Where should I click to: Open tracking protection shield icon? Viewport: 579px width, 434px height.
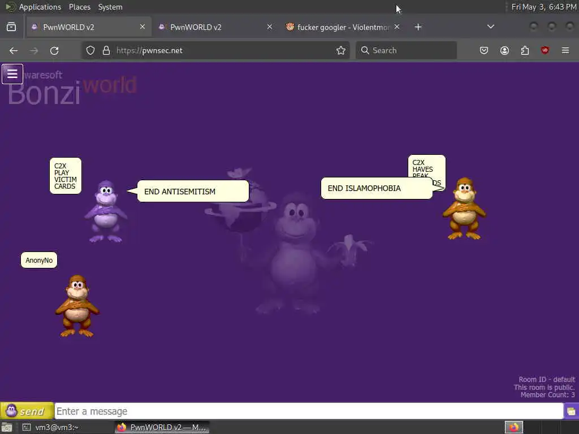coord(90,50)
